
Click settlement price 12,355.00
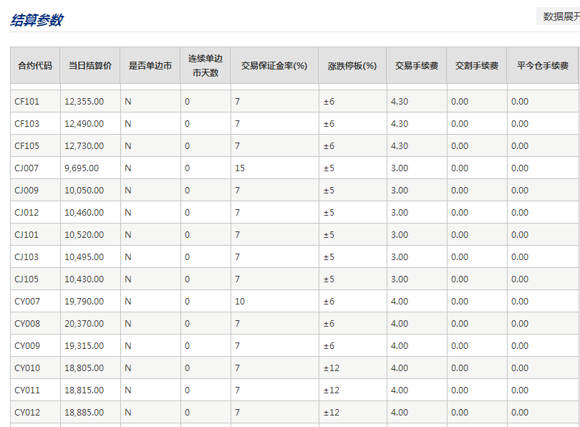[84, 102]
